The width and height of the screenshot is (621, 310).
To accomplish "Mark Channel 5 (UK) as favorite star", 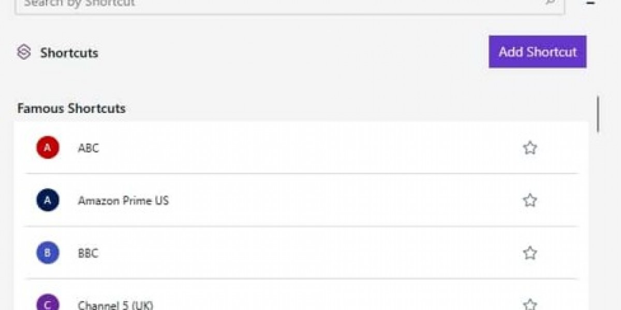I will point(530,304).
